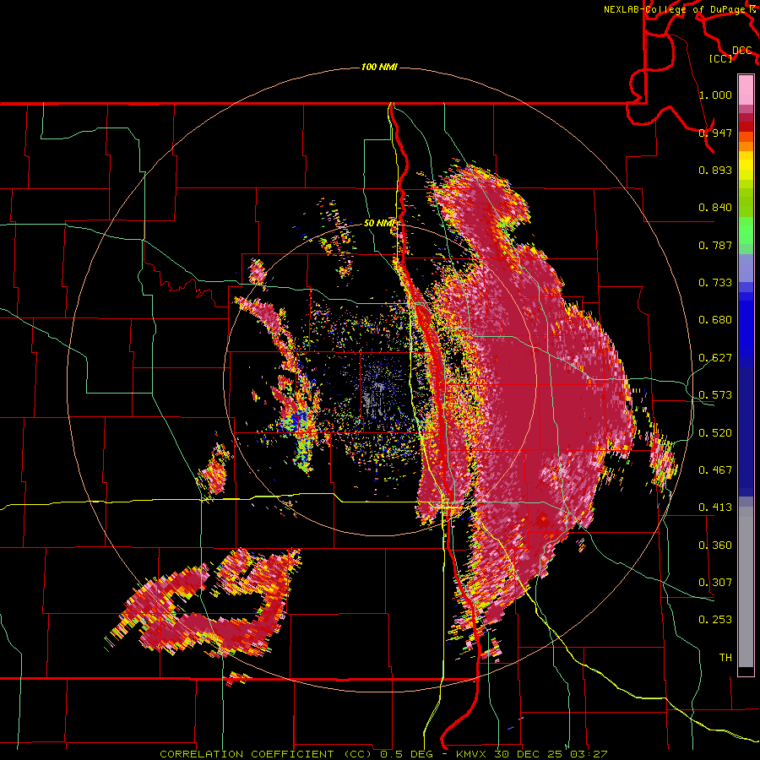Screen dimensions: 760x760
Task: Select the 0.893 scale value
Action: 715,170
